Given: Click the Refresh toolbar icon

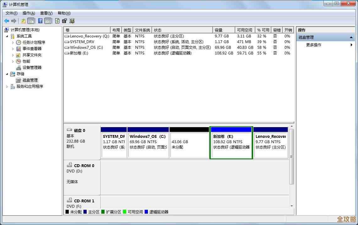Looking at the screenshot, I should (57, 21).
